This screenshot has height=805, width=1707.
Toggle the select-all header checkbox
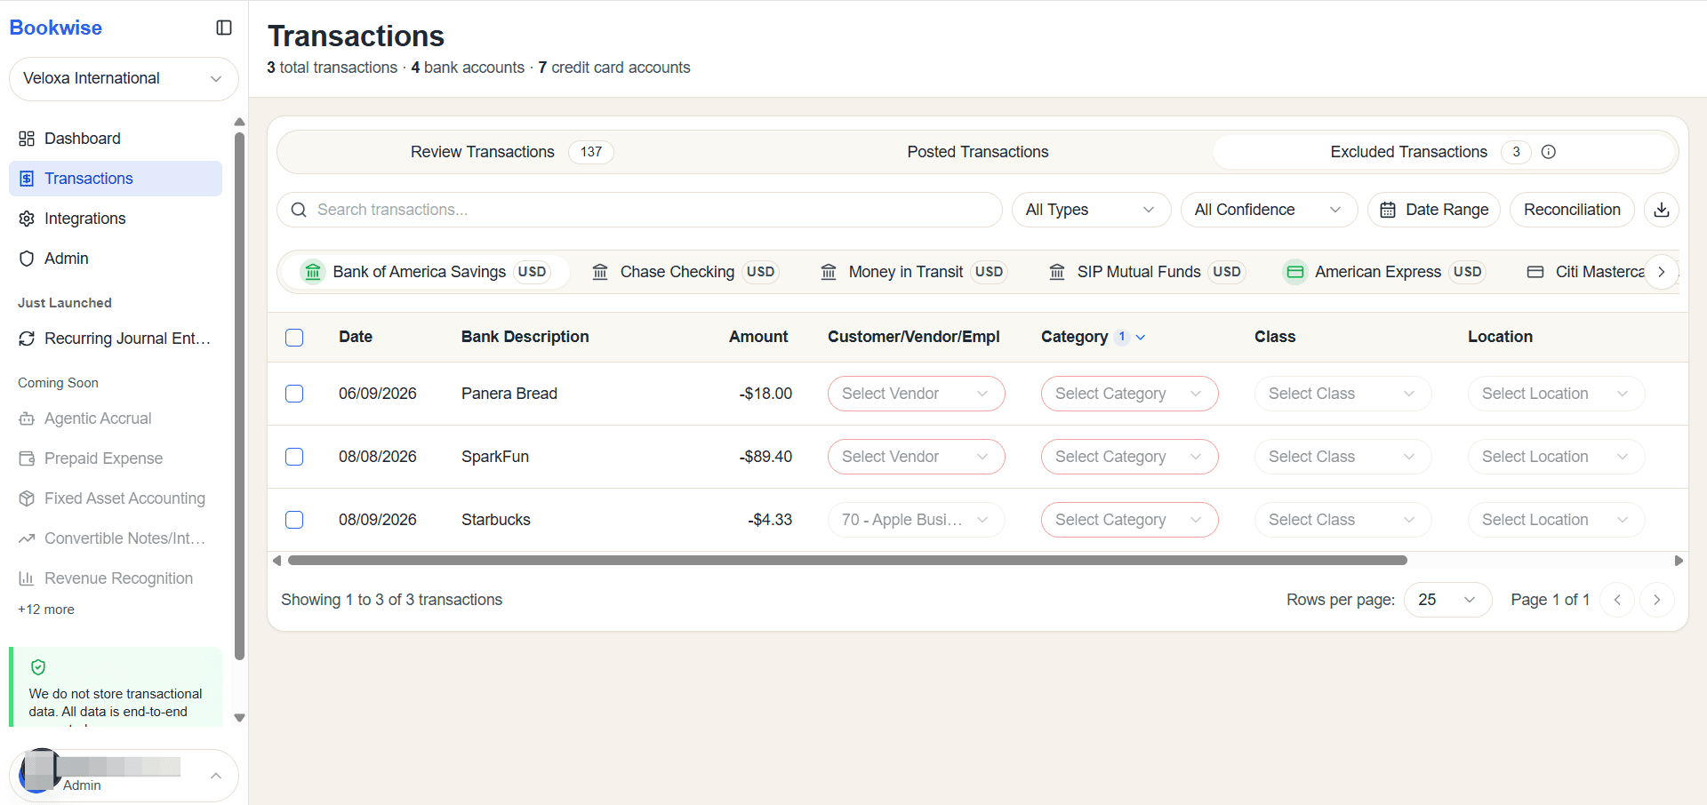[294, 338]
